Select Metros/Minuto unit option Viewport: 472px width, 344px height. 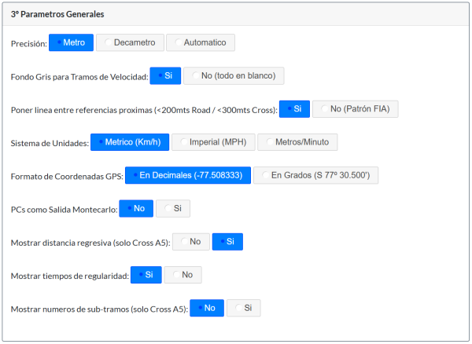pyautogui.click(x=297, y=142)
